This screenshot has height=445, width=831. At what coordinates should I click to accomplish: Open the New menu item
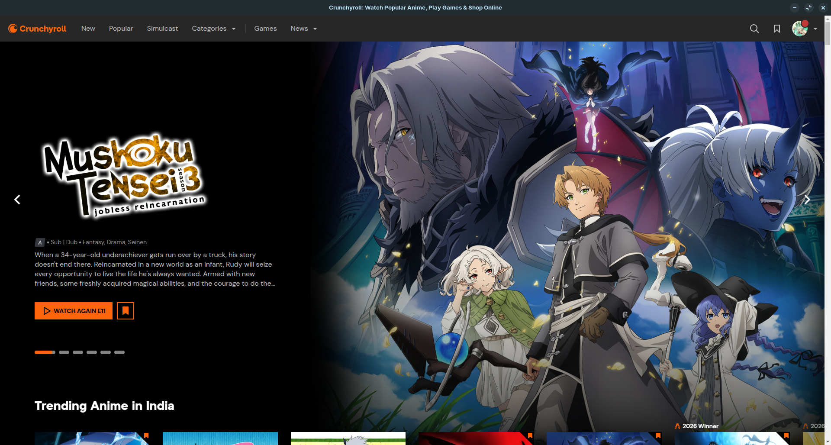[x=88, y=29]
